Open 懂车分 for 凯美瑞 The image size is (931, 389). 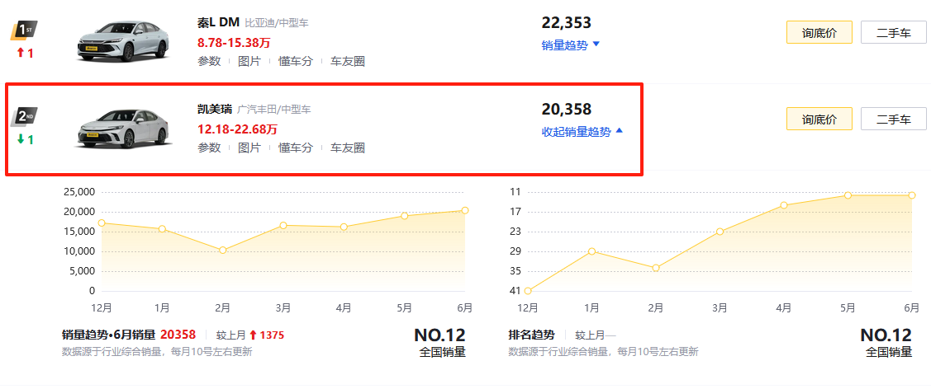click(295, 148)
